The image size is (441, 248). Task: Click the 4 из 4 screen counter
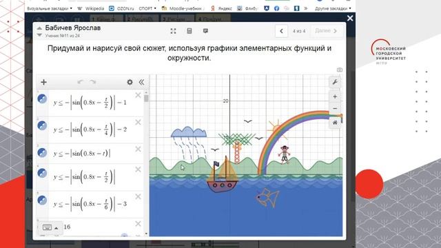299,31
